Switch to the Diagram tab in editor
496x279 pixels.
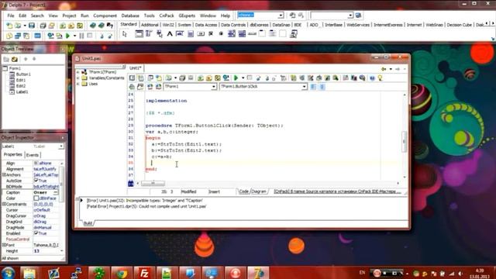point(259,191)
